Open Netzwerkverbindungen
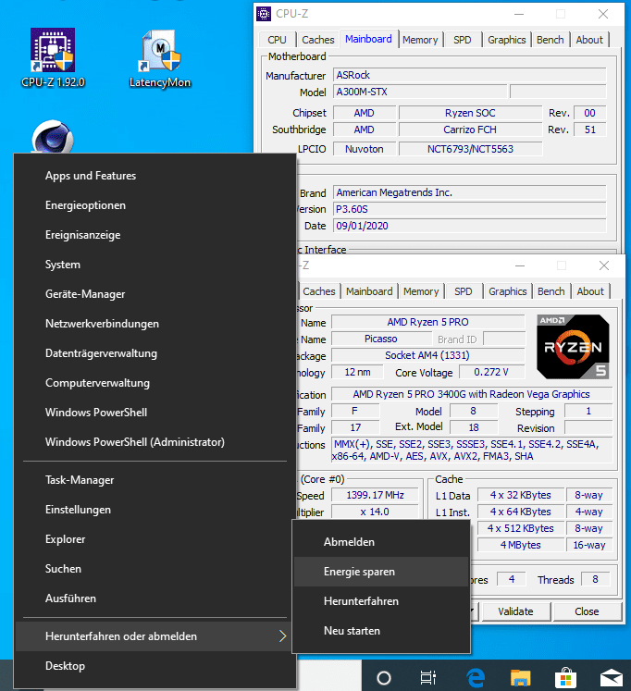Screen dimensions: 631x691 point(155,324)
